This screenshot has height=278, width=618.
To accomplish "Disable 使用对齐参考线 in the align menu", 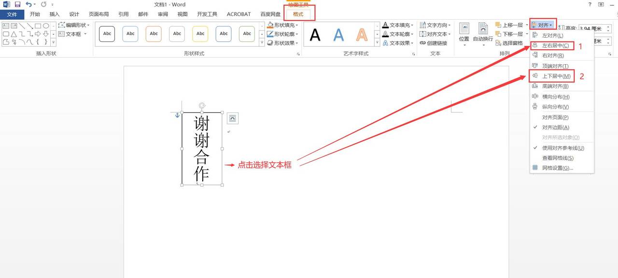I will (555, 149).
